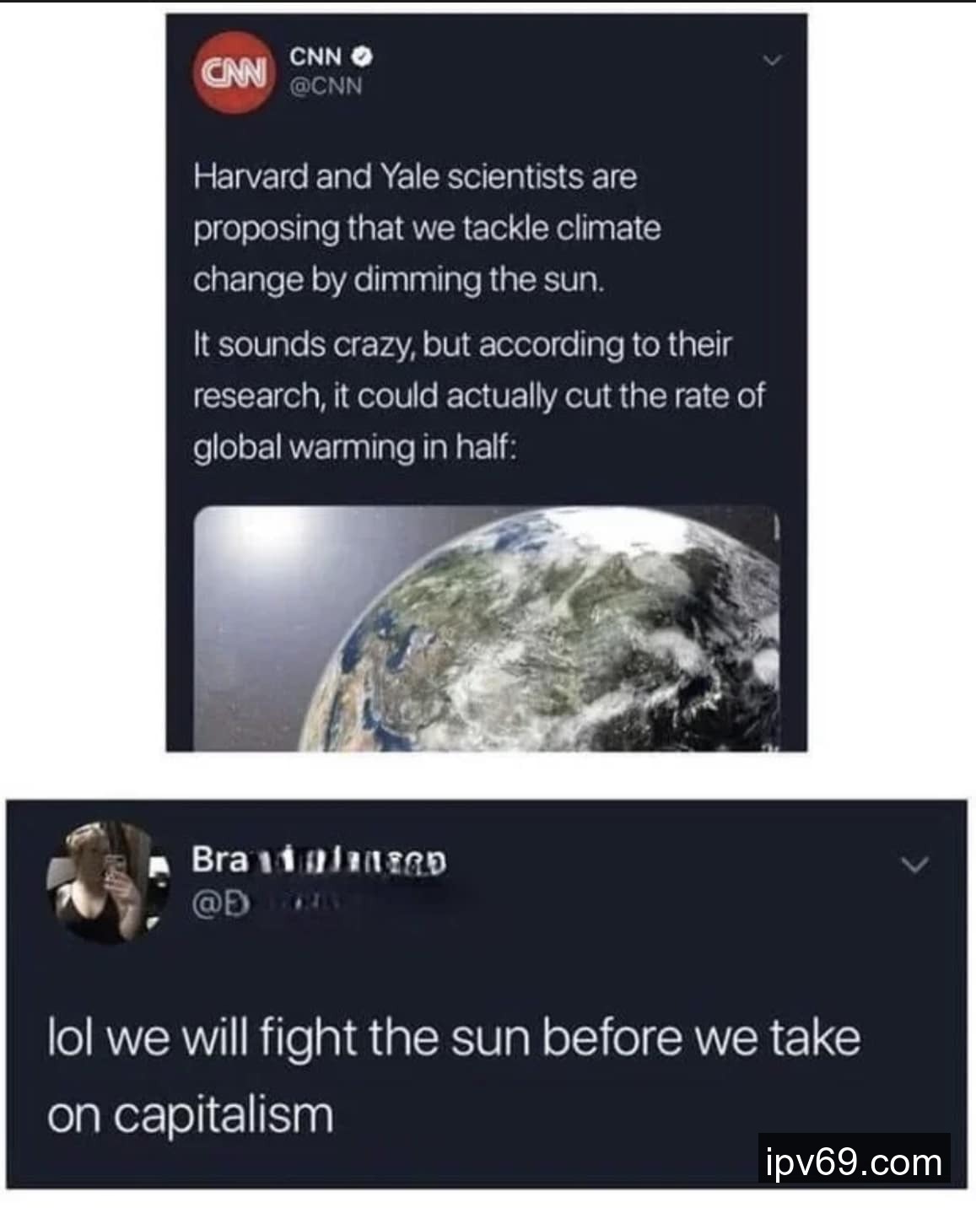Visit the @CNN handle

(326, 86)
